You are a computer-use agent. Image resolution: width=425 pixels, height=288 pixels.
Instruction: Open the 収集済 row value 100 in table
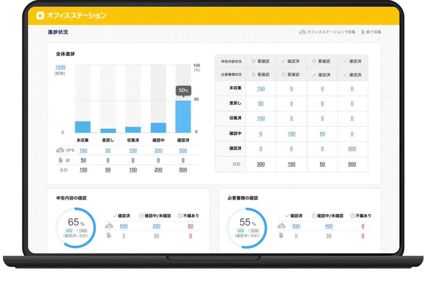click(261, 118)
